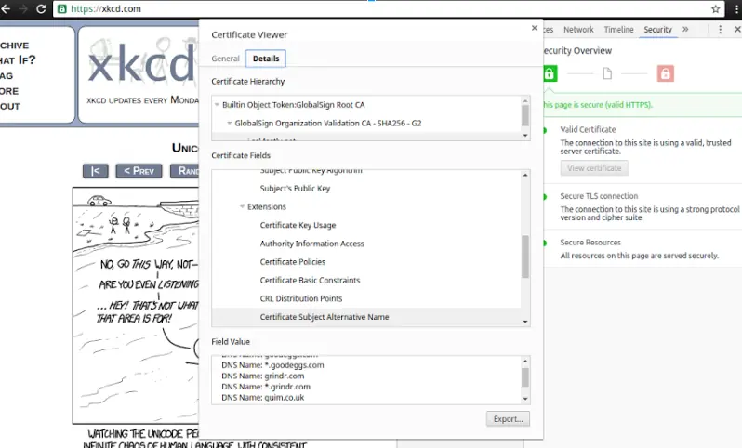Click the Export... button
Screen dimensions: 742x448
508,419
